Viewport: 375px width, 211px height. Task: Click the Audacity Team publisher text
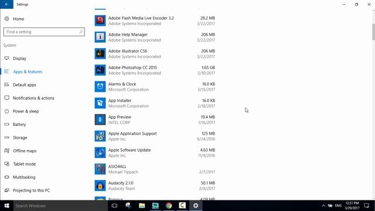pos(121,189)
